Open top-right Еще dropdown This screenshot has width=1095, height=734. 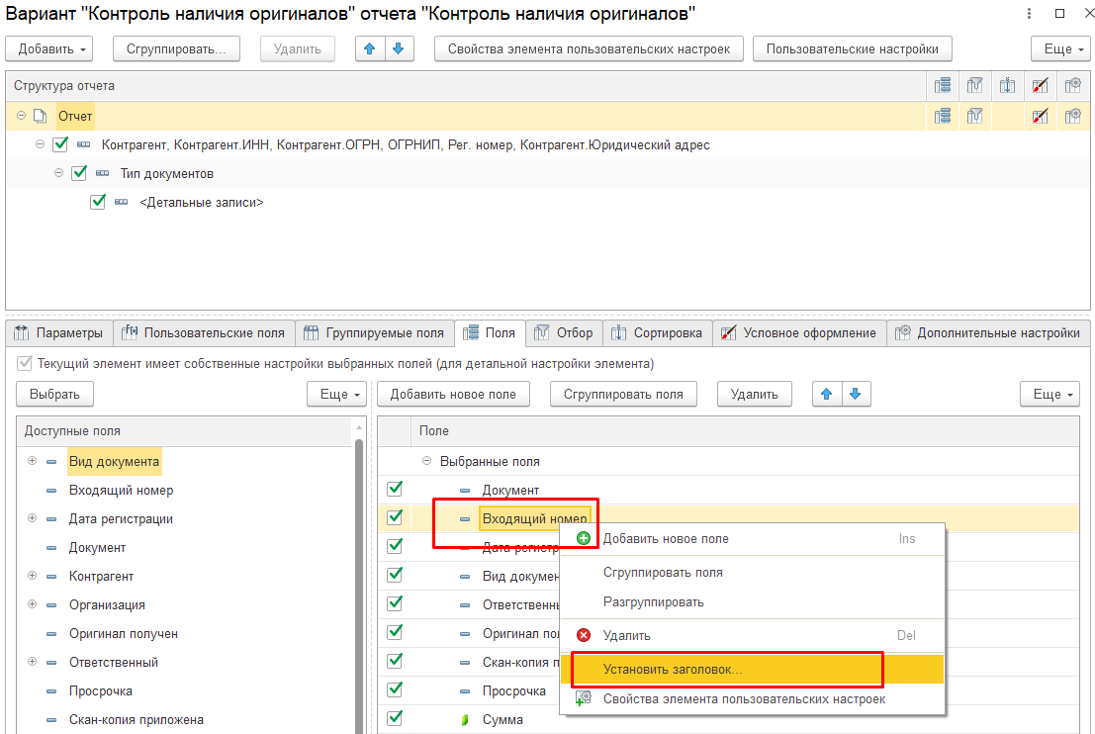1060,48
